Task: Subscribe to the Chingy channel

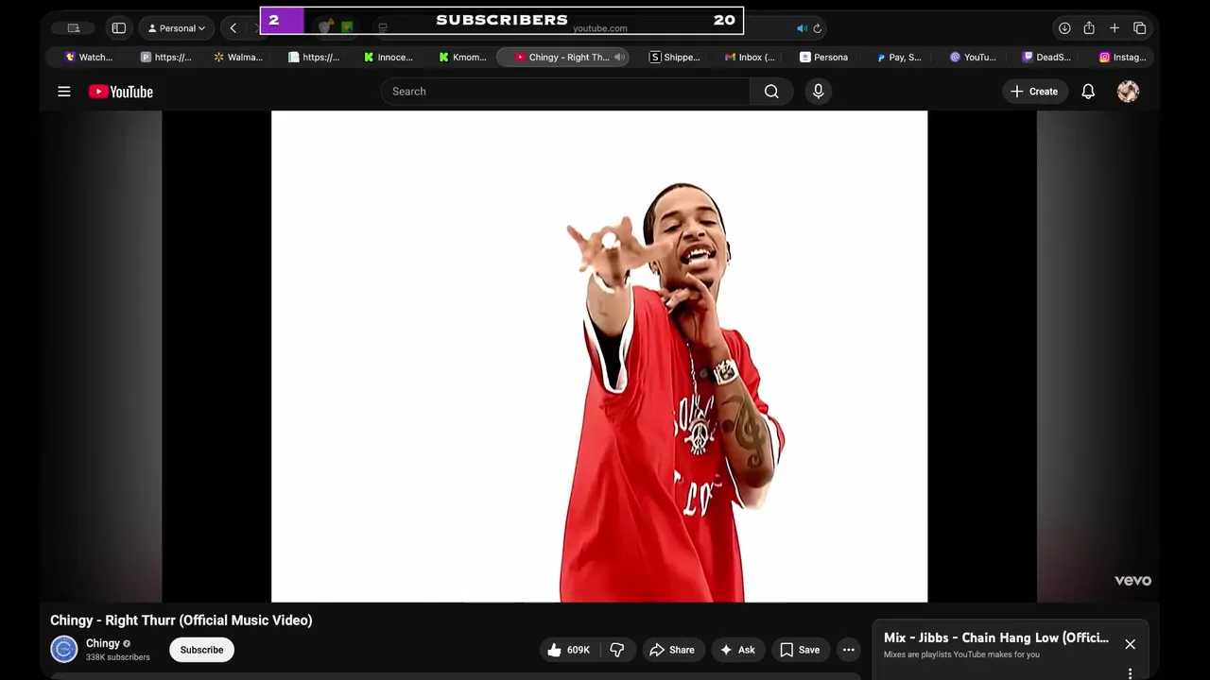Action: 202,650
